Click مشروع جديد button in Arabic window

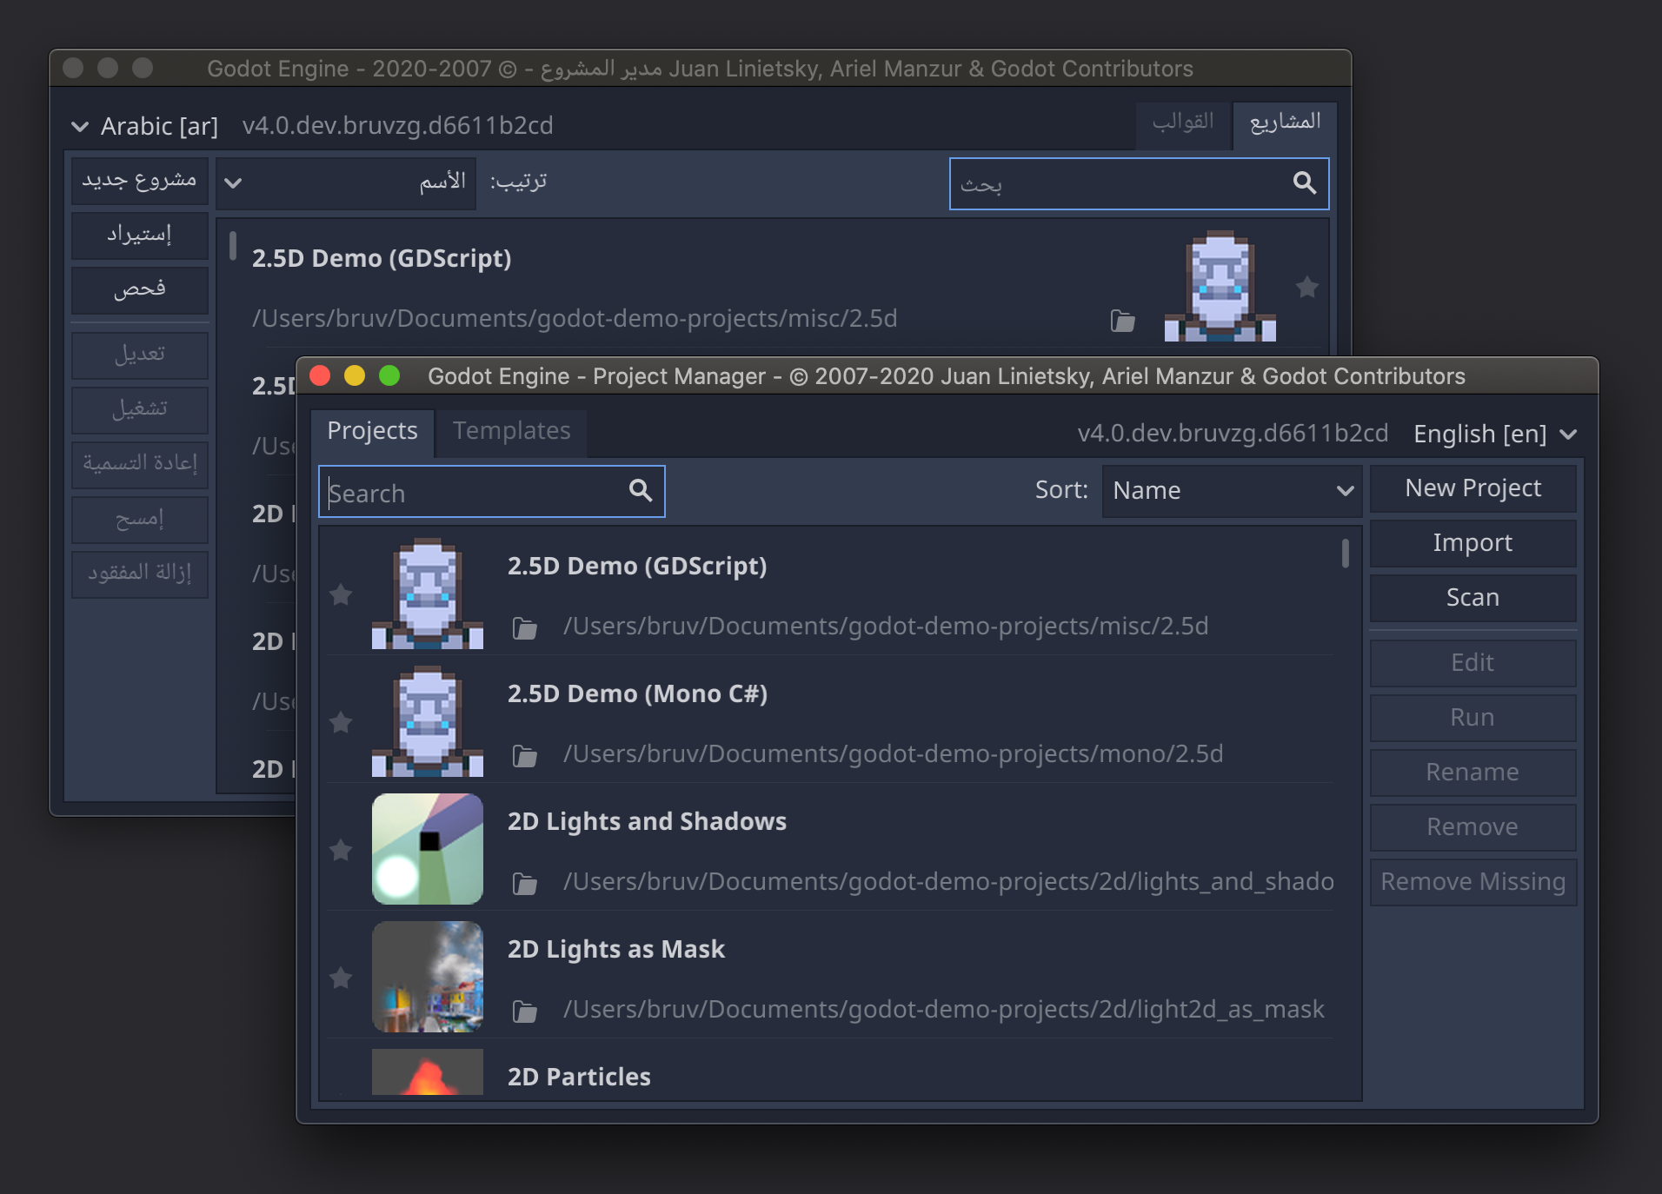point(139,181)
